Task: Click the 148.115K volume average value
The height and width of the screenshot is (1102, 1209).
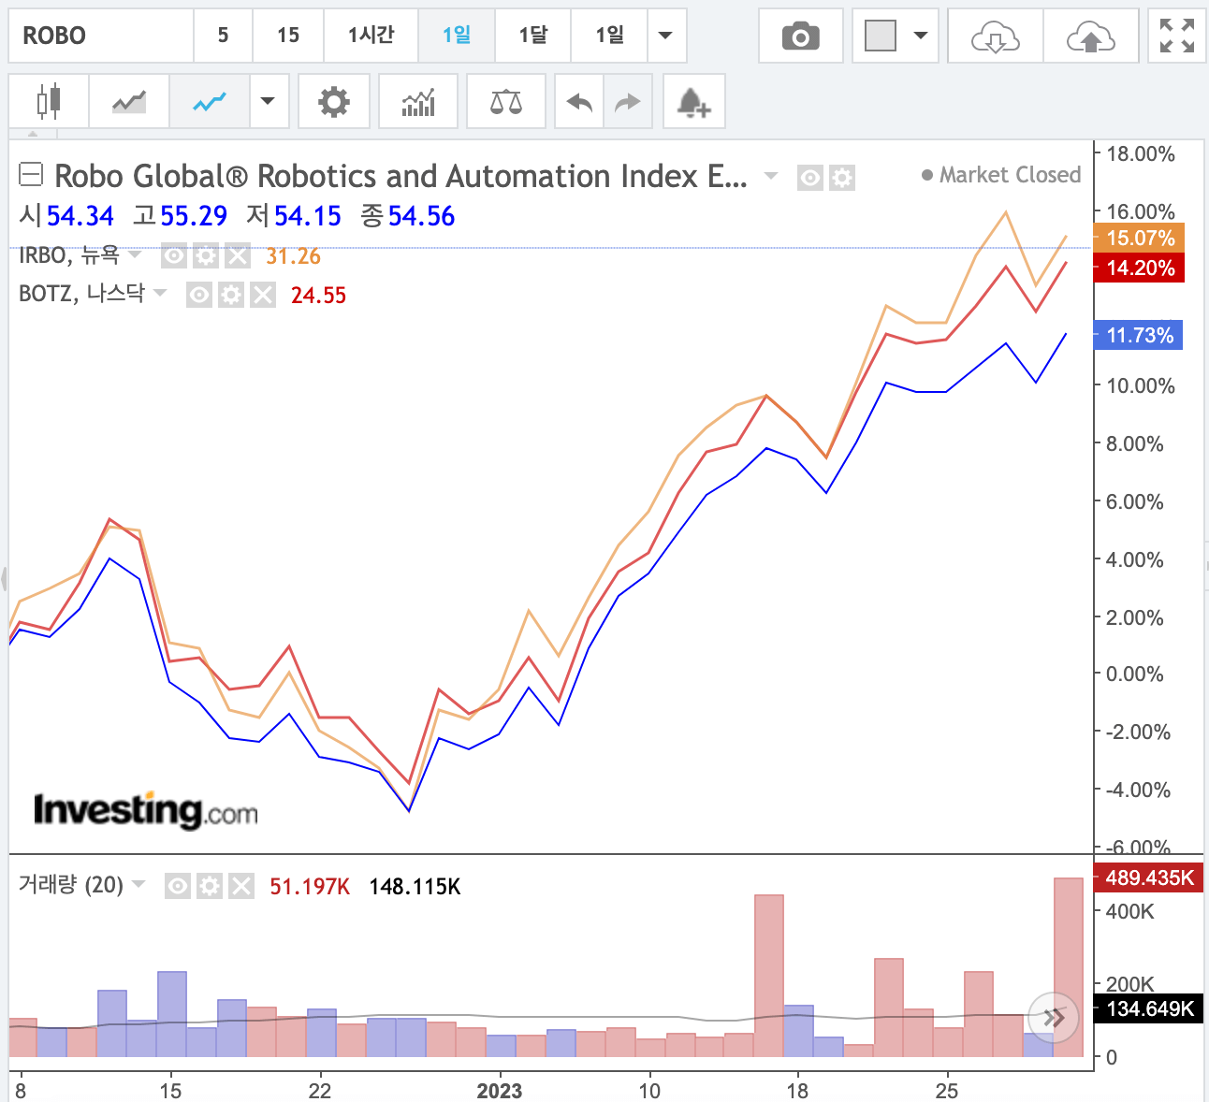Action: (x=415, y=887)
